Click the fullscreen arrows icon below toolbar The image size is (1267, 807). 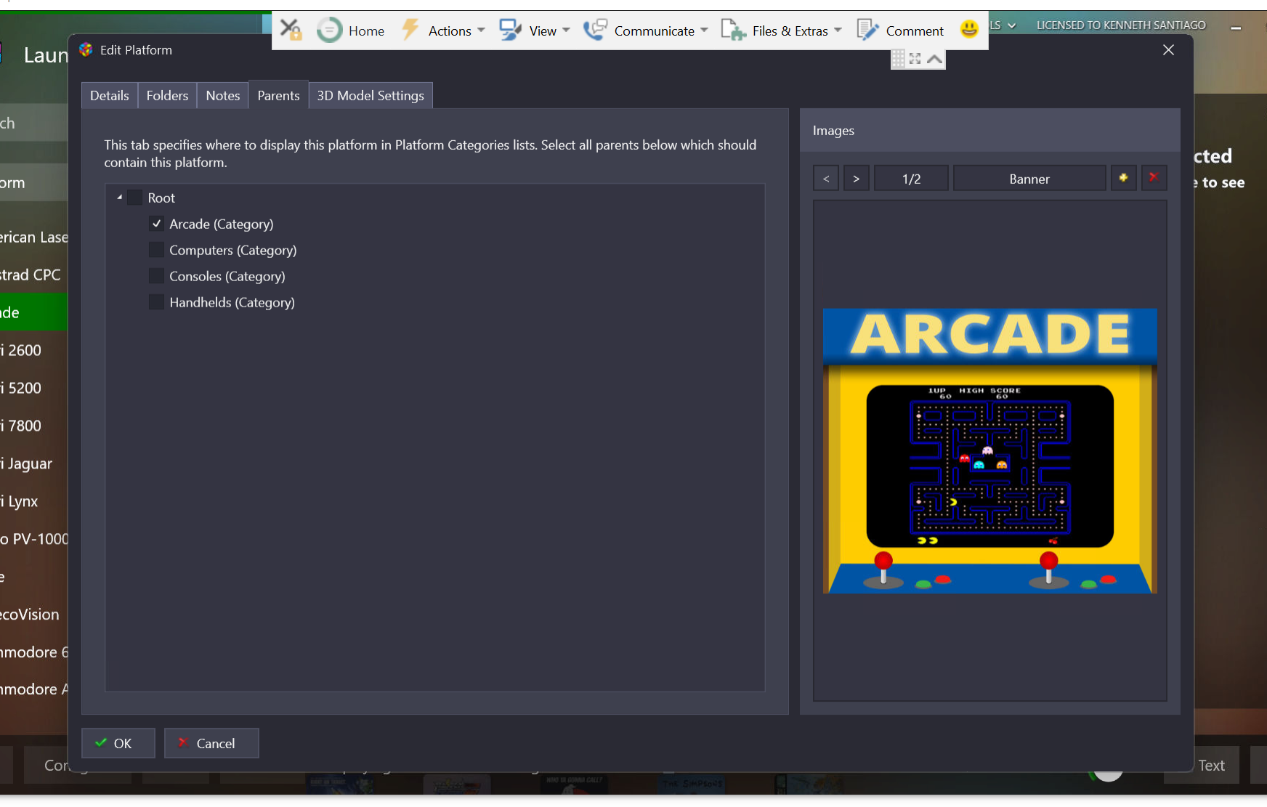tap(915, 59)
